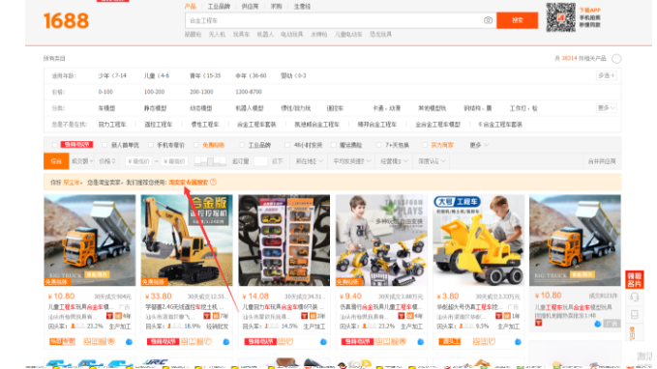Select the 供应商 search tab

[251, 6]
